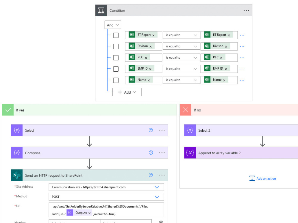Screen dimensions: 298x223
Task: Click the left-side Divison value field
Action: point(144,46)
